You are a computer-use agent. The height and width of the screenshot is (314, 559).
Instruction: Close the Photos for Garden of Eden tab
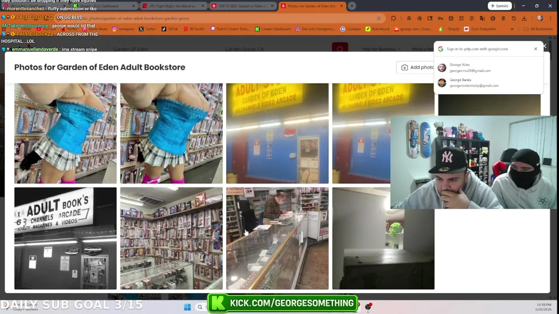[341, 6]
